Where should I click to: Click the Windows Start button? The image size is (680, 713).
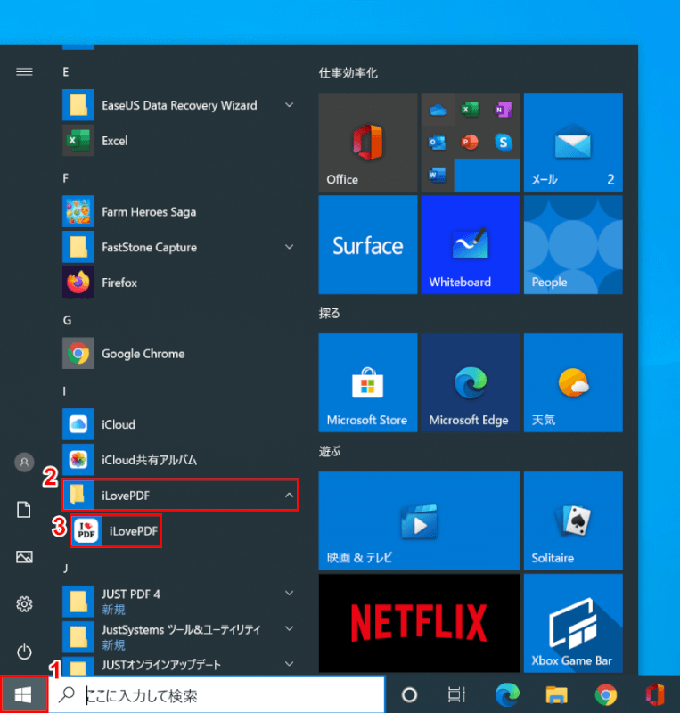click(x=24, y=694)
